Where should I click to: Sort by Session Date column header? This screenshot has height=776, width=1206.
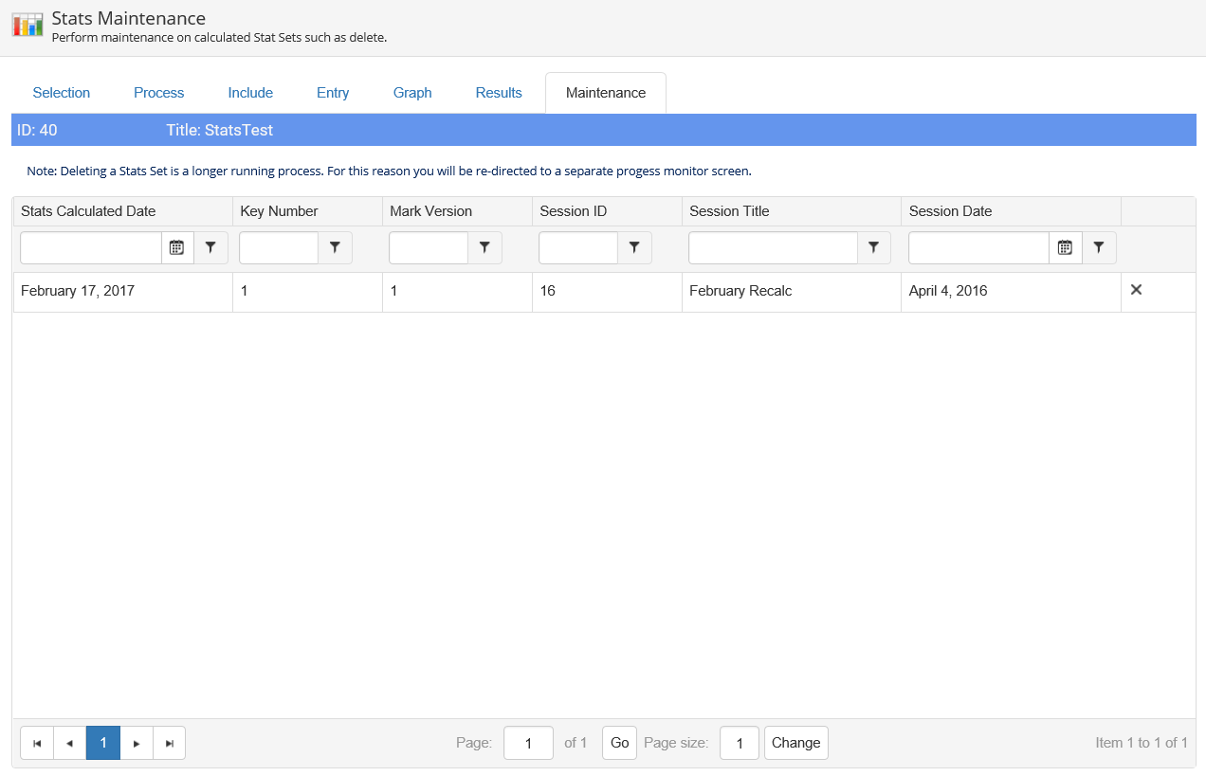(950, 211)
